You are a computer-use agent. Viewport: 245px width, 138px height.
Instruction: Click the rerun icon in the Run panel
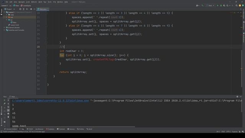(5, 100)
